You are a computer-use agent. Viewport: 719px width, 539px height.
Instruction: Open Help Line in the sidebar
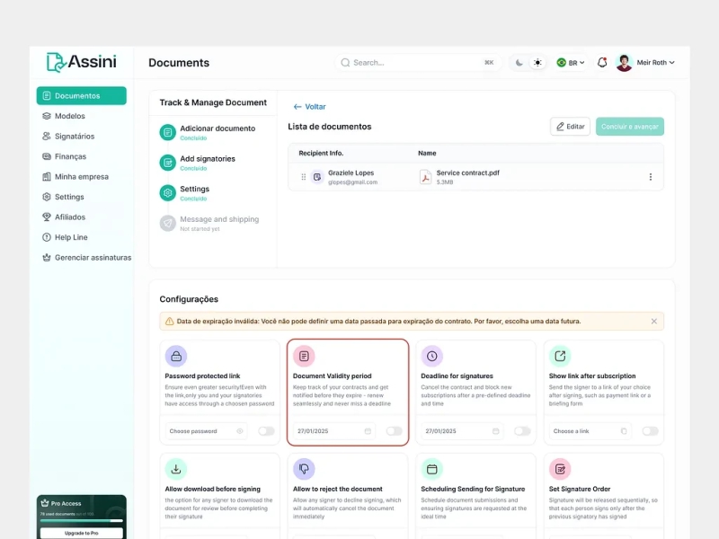click(65, 237)
